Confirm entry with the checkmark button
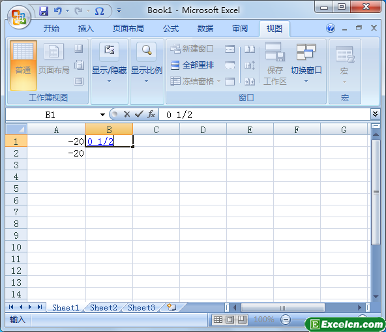This screenshot has height=332, width=386. [x=139, y=114]
